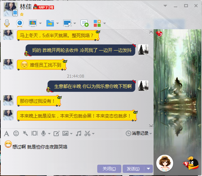
Task: Open 林佳's profile avatar in header
Action: 10,9
